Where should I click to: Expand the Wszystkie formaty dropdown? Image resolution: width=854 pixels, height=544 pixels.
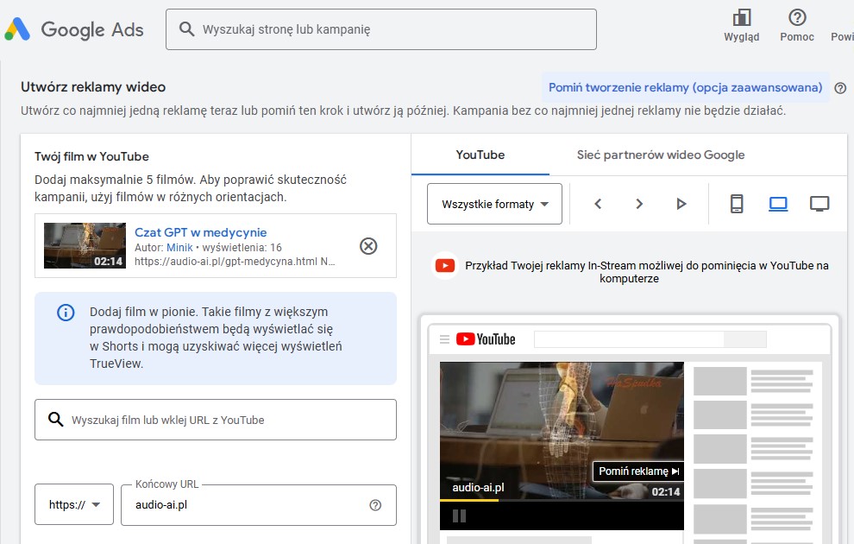point(494,204)
